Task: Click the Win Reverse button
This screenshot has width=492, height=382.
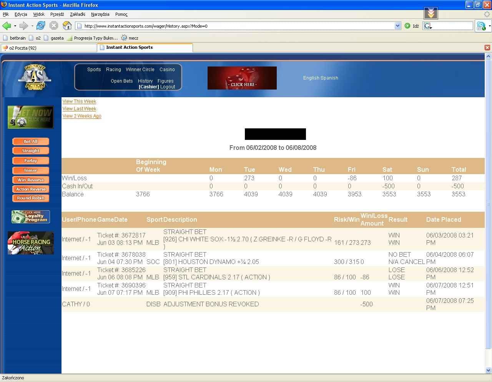Action: click(x=31, y=180)
